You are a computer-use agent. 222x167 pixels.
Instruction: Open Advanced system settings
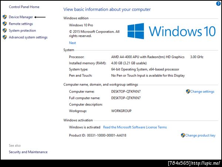click(x=28, y=37)
